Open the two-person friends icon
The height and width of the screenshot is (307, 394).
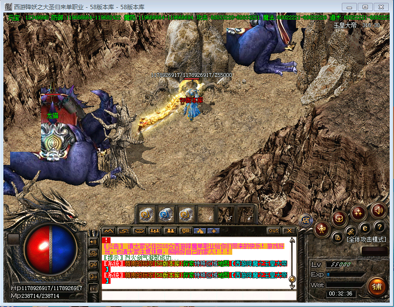pyautogui.click(x=170, y=231)
